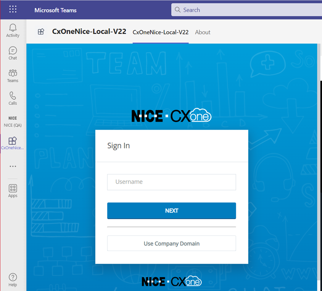Open the Apps store
The height and width of the screenshot is (291, 322).
point(13,191)
